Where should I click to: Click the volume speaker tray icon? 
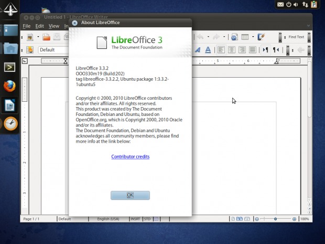point(296,4)
